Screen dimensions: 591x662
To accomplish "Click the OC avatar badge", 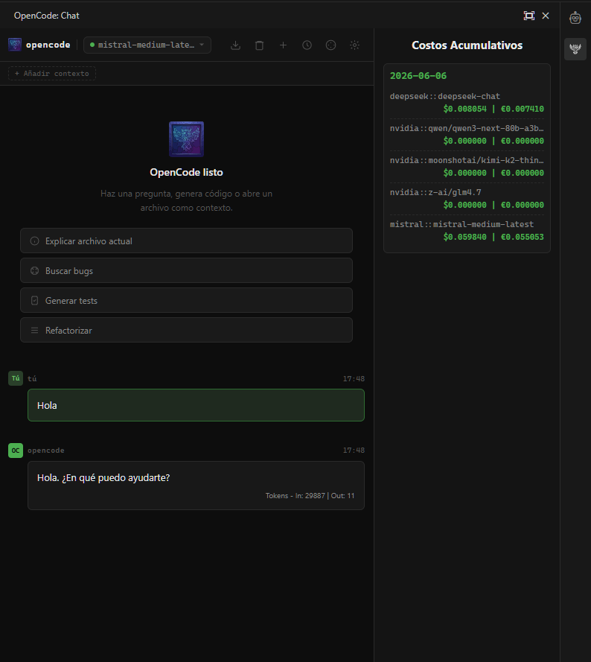I will (x=16, y=451).
